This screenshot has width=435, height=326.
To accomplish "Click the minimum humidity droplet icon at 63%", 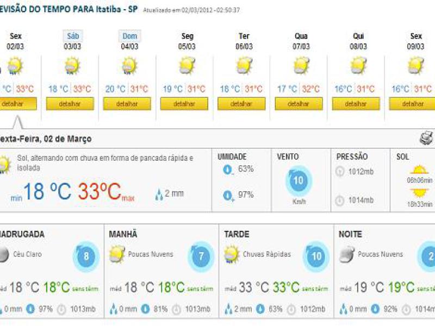I will tap(227, 170).
